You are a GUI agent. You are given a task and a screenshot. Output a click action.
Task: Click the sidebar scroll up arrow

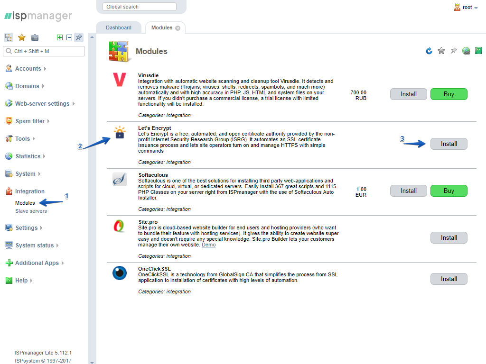92,37
